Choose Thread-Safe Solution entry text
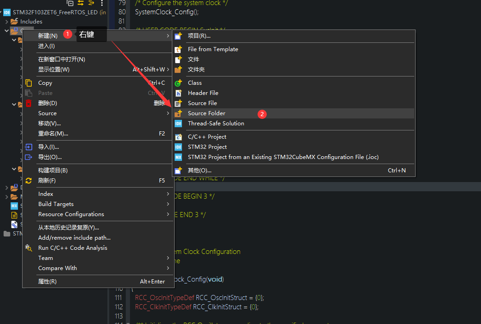The width and height of the screenshot is (481, 324). click(x=216, y=124)
